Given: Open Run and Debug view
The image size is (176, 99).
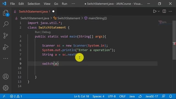Looking at the screenshot, I should coord(5,47).
